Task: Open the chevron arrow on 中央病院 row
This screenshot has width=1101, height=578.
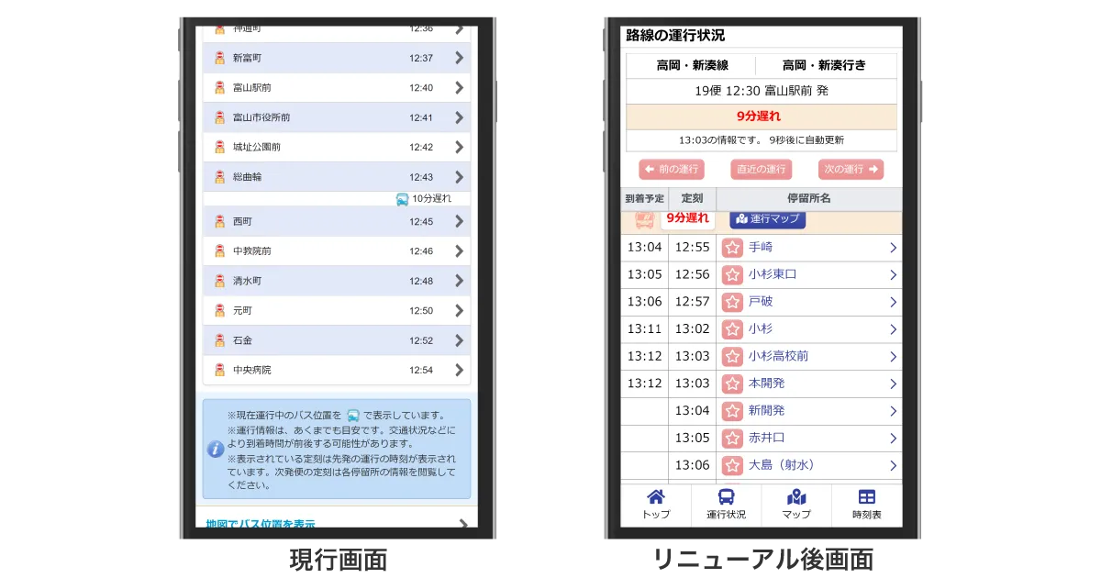Action: pyautogui.click(x=460, y=370)
